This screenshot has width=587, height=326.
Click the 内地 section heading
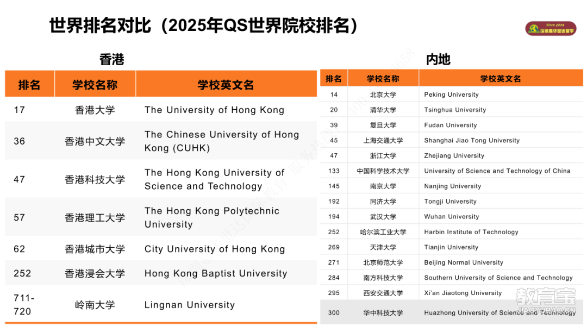click(438, 60)
